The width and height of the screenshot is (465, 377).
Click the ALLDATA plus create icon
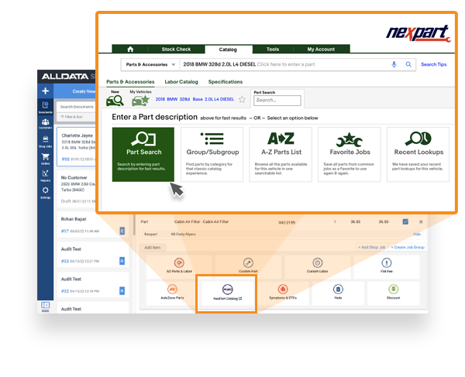46,91
